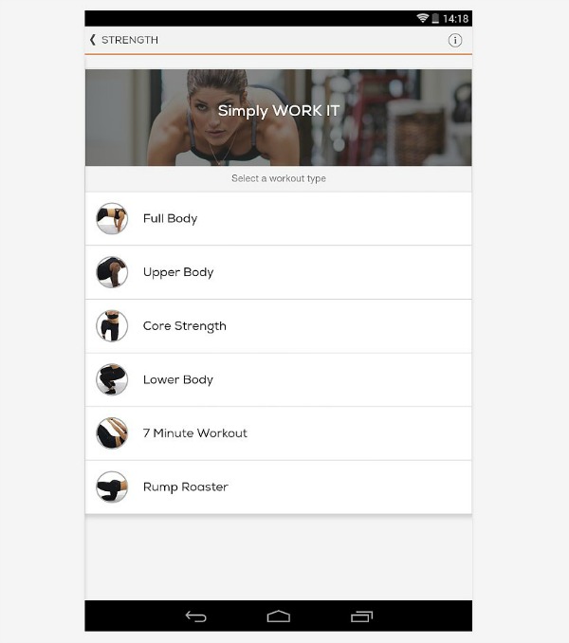The width and height of the screenshot is (569, 643).
Task: Tap the Wi-Fi status icon
Action: pyautogui.click(x=423, y=18)
